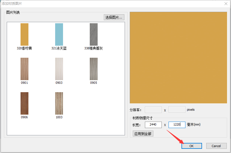Click the 图片列表 group title
The width and height of the screenshot is (231, 153).
coord(13,12)
